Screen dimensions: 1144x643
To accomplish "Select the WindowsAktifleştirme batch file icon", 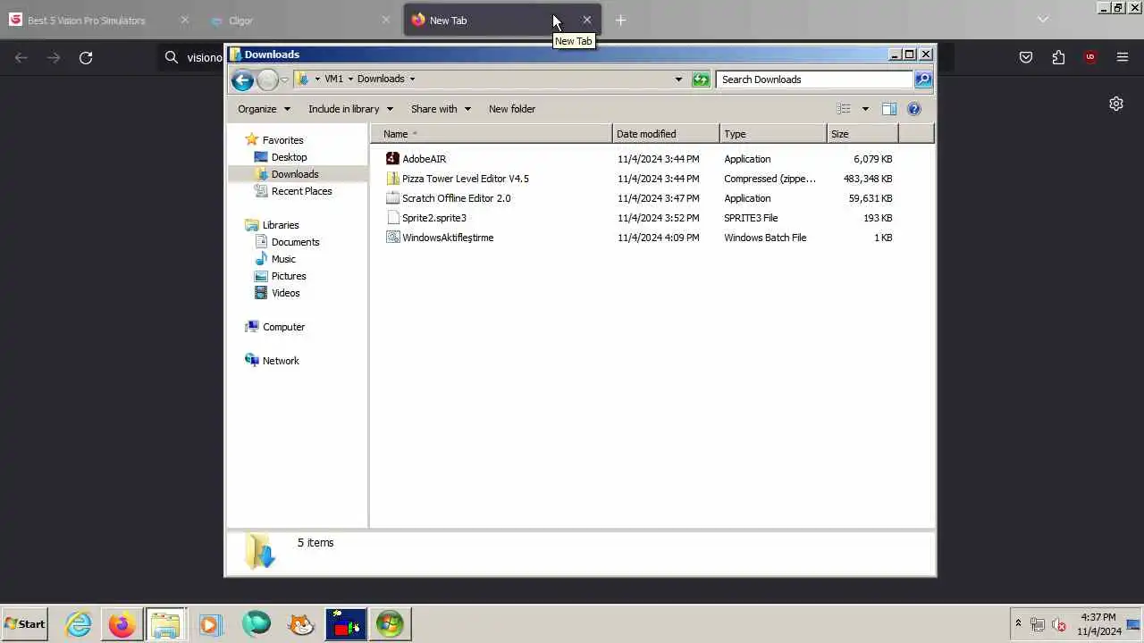I will click(x=392, y=238).
